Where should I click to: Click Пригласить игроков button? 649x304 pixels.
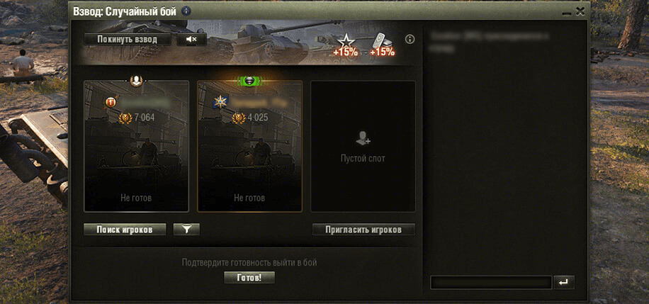click(x=363, y=230)
